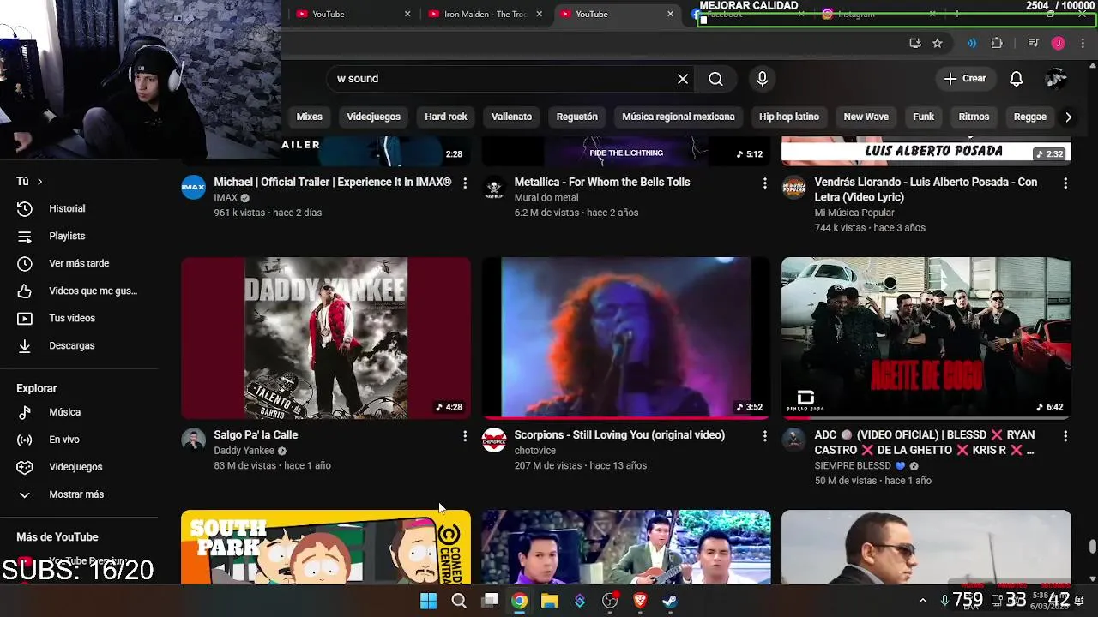Open the notifications bell
Screen dimensions: 1098x617
1016,79
